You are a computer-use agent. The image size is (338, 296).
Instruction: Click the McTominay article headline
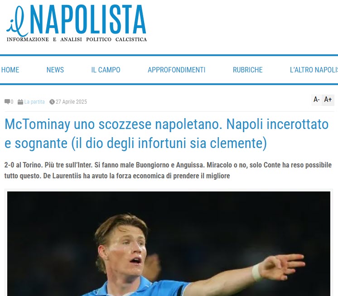166,134
